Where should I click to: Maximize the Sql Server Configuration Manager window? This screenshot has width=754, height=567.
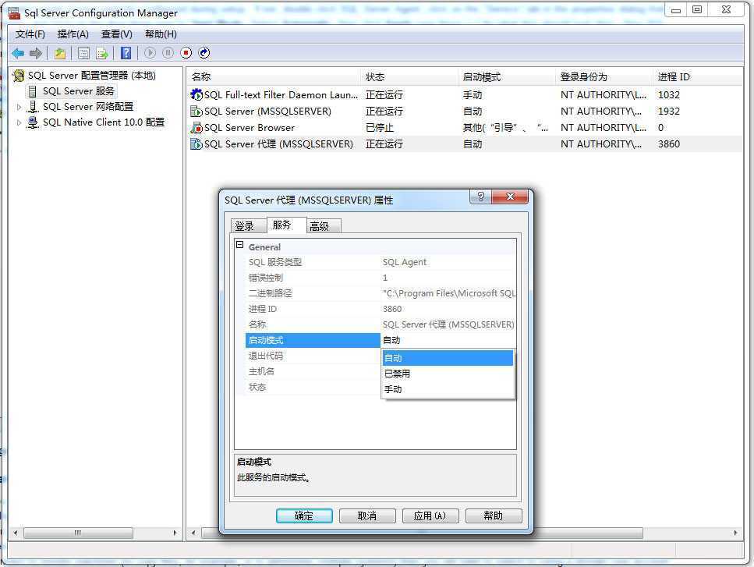coord(697,9)
